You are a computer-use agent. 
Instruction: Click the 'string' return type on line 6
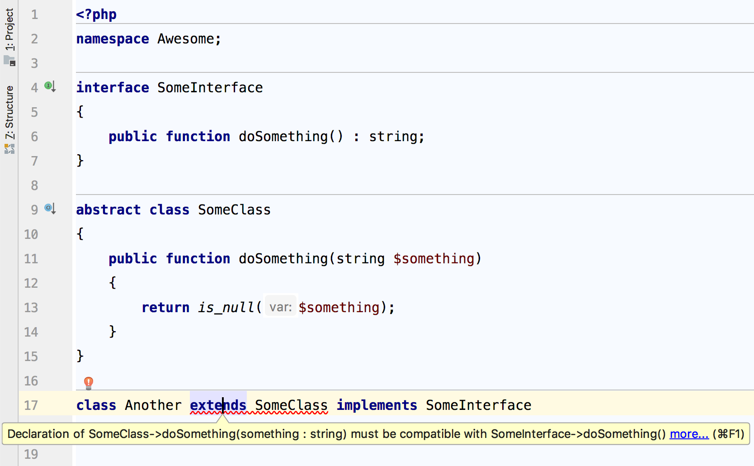393,136
